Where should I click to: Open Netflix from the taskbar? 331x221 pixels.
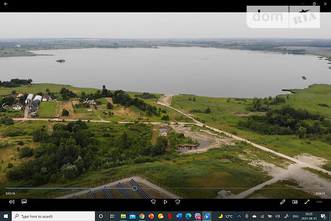170,216
